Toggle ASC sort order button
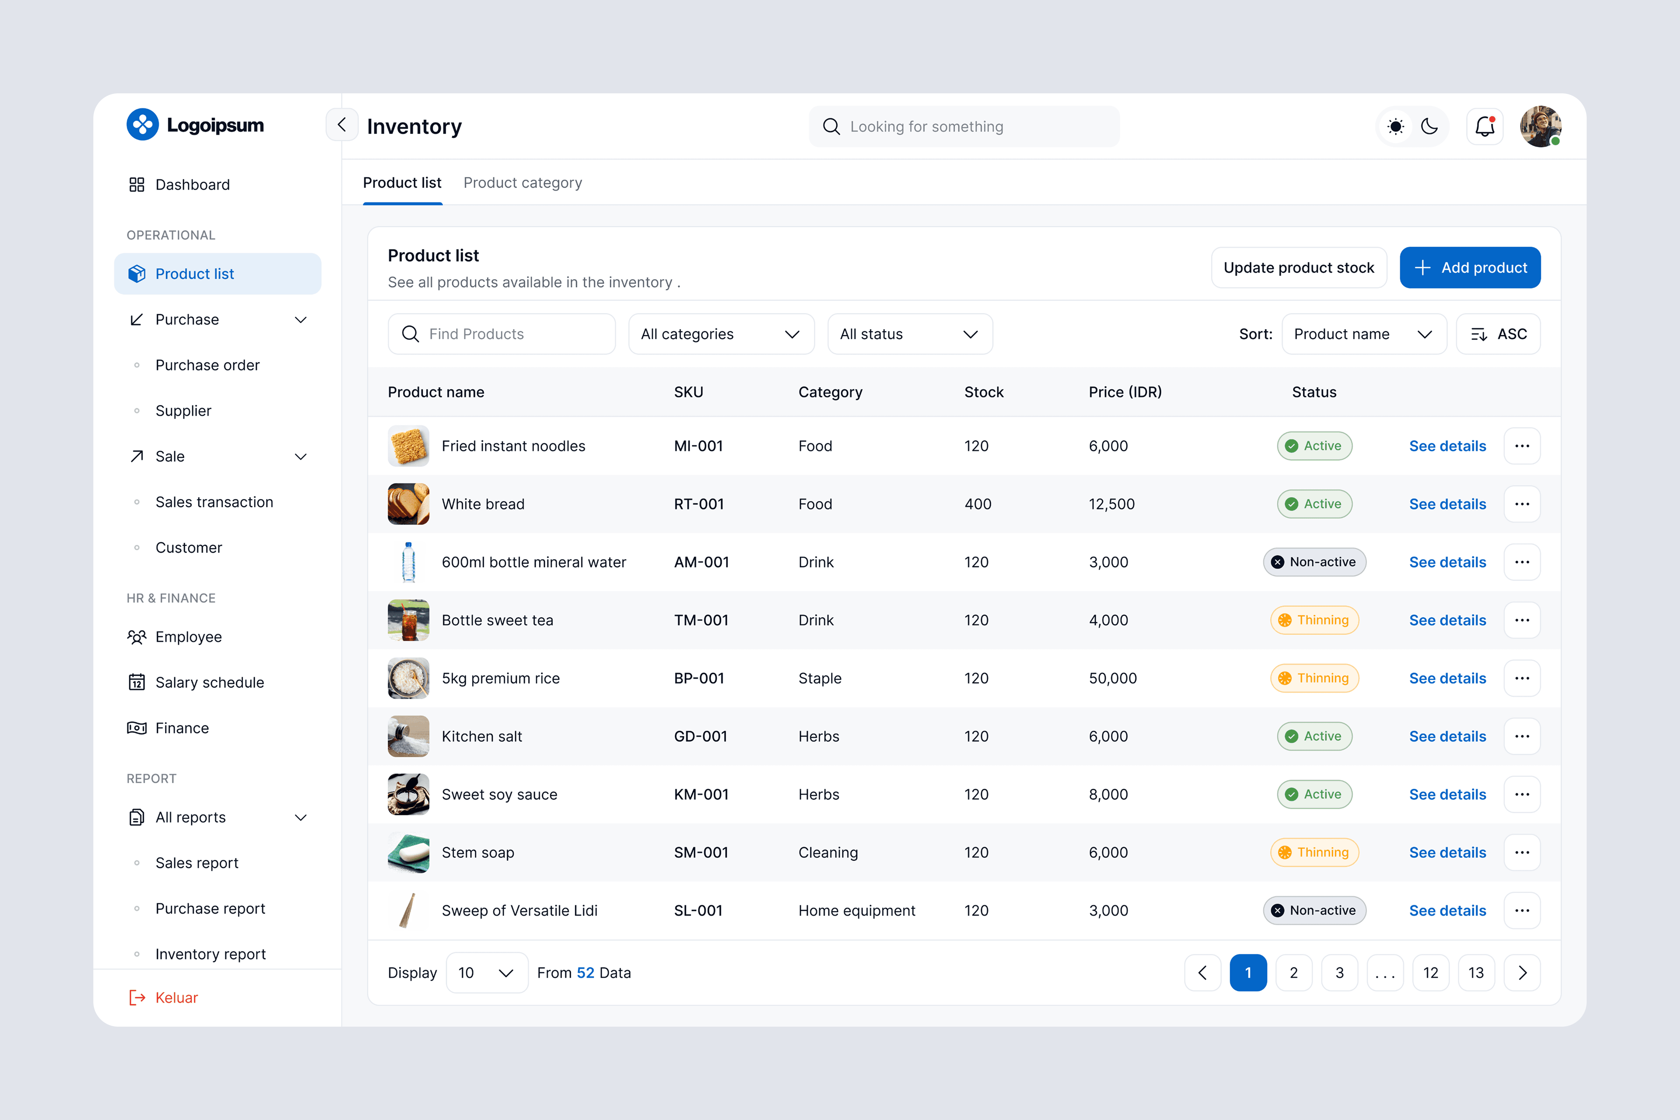1680x1120 pixels. point(1498,334)
